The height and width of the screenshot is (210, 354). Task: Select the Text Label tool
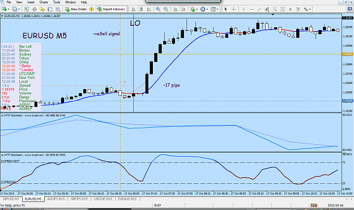298,9
